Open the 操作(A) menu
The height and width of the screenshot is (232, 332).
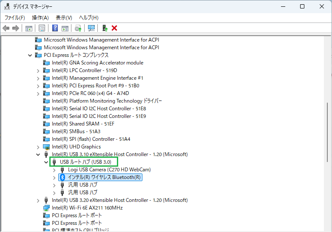[40, 18]
